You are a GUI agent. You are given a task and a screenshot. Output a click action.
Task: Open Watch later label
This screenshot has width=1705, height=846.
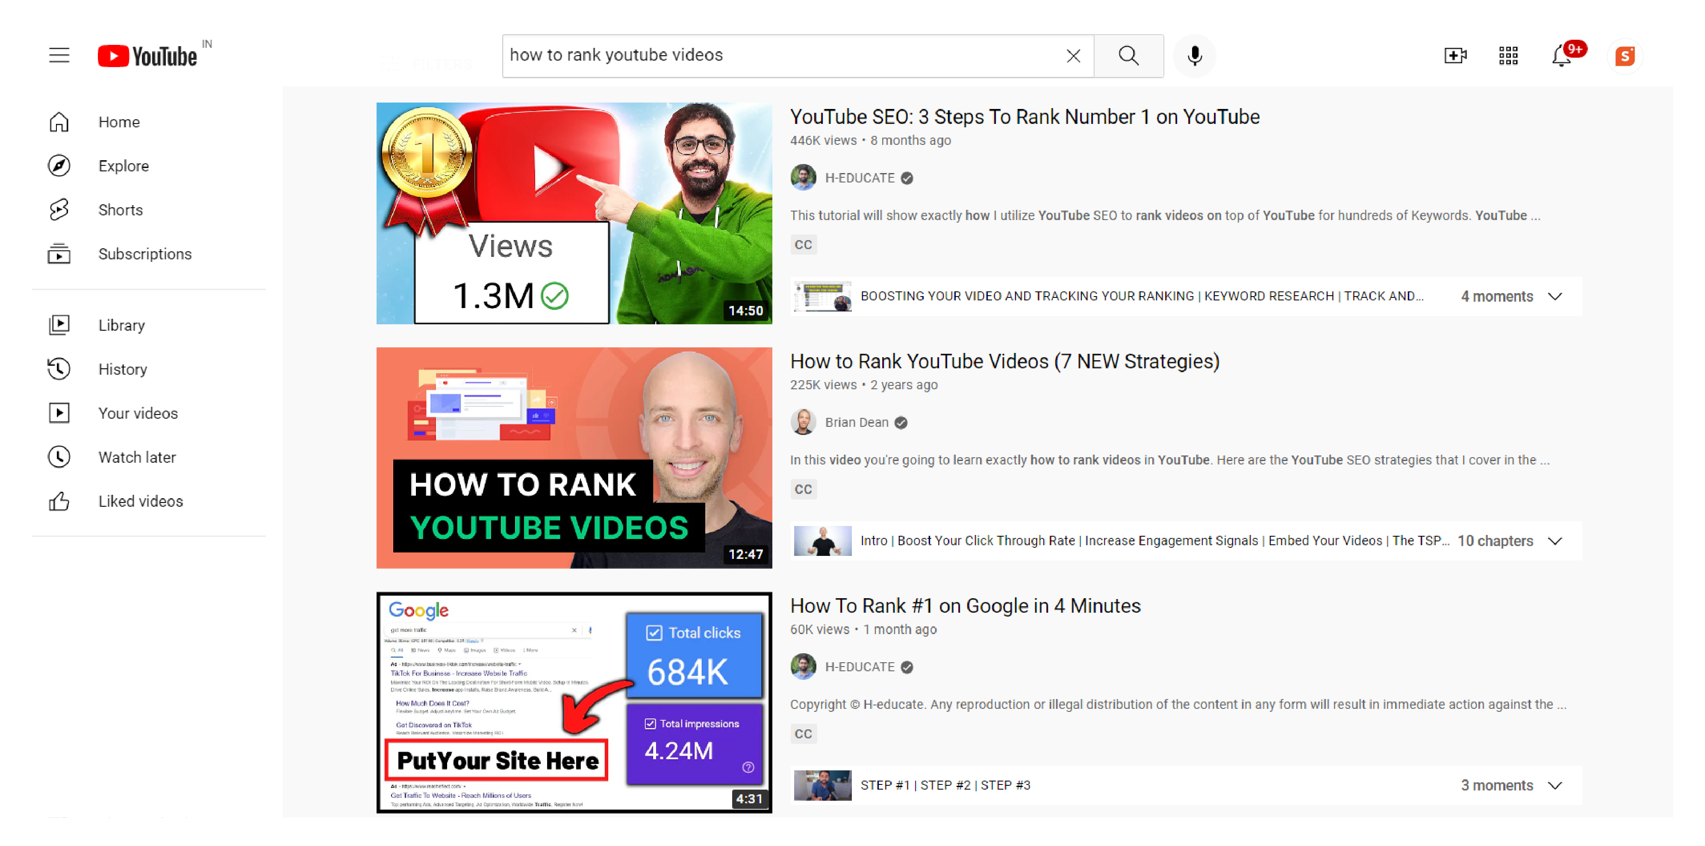pyautogui.click(x=137, y=457)
